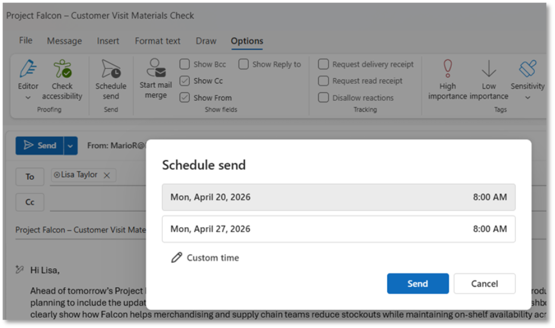Open the Send button dropdown arrow
Screen dimensions: 555x328
point(71,145)
